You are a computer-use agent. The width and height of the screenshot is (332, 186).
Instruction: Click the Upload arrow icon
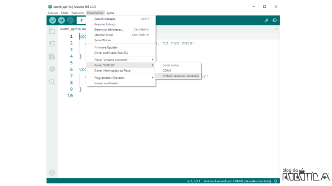[x=61, y=20]
